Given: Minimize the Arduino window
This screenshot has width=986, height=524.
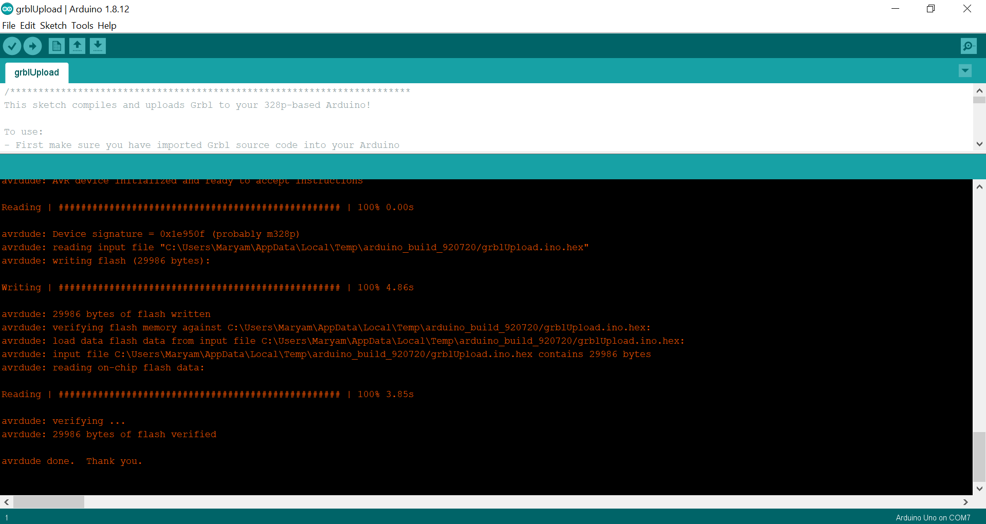Looking at the screenshot, I should [896, 9].
